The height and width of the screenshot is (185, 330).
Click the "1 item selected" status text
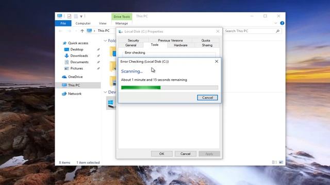pyautogui.click(x=88, y=162)
